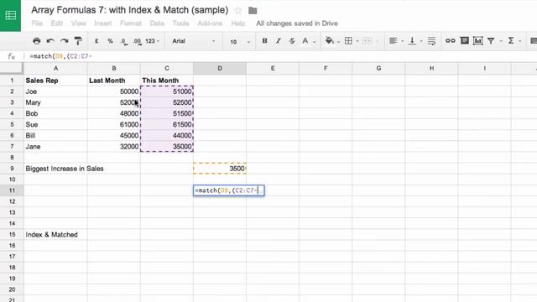Viewport: 537px width, 302px height.
Task: Click the Print toolbar icon
Action: point(36,41)
